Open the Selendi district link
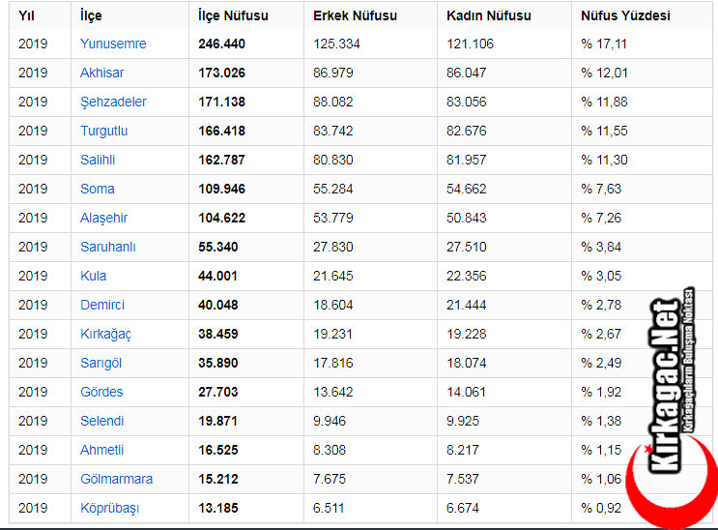Screen dimensions: 718x530 [101, 421]
